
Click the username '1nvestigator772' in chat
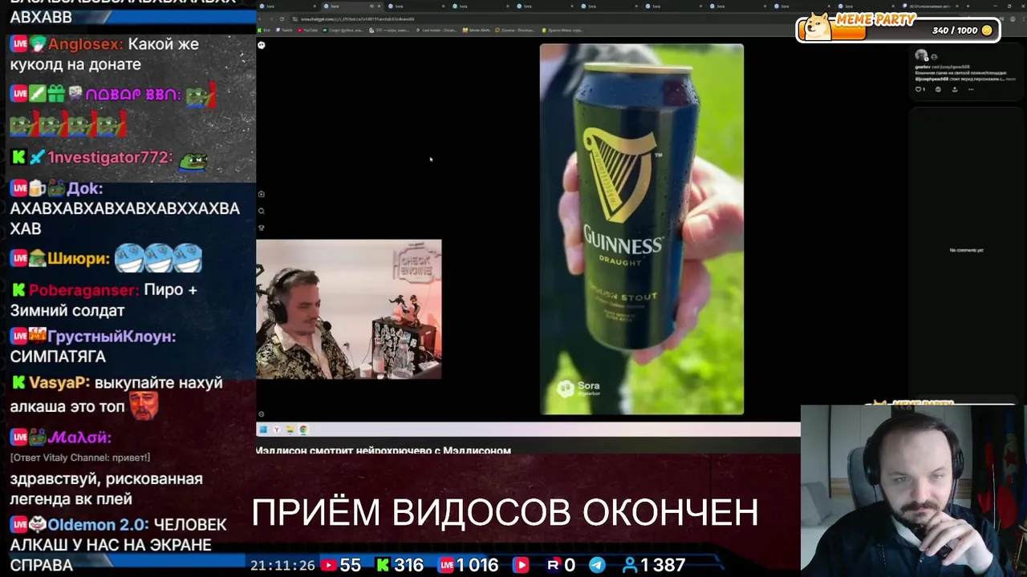pyautogui.click(x=109, y=158)
